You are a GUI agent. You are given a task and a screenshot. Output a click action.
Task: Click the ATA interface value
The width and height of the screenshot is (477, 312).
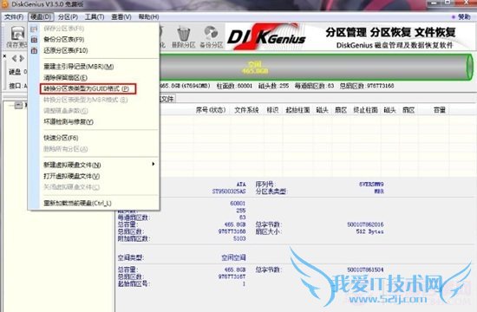[241, 185]
